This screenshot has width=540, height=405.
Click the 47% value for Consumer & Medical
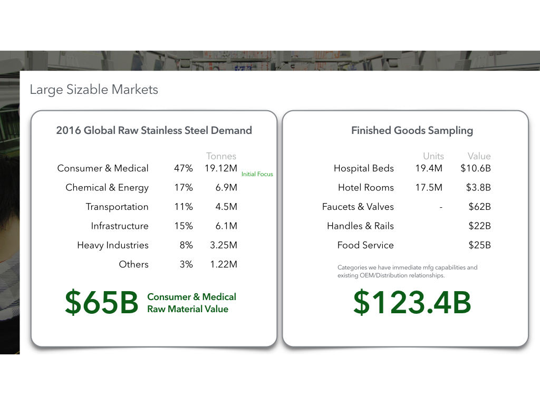click(x=183, y=168)
